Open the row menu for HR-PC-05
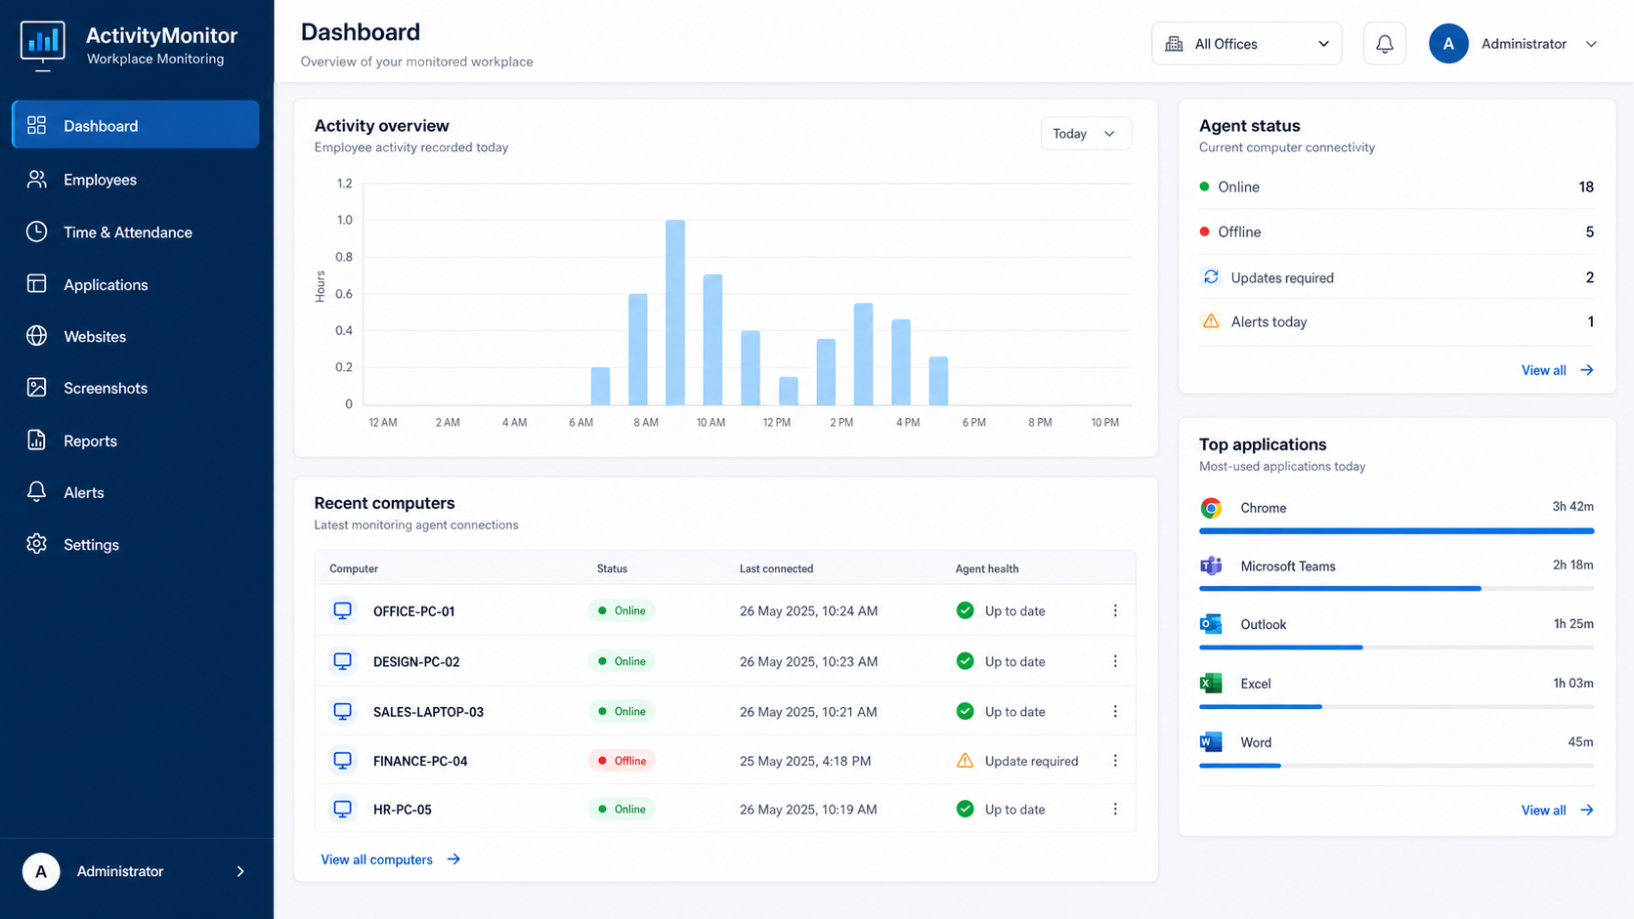This screenshot has width=1634, height=919. click(x=1115, y=809)
